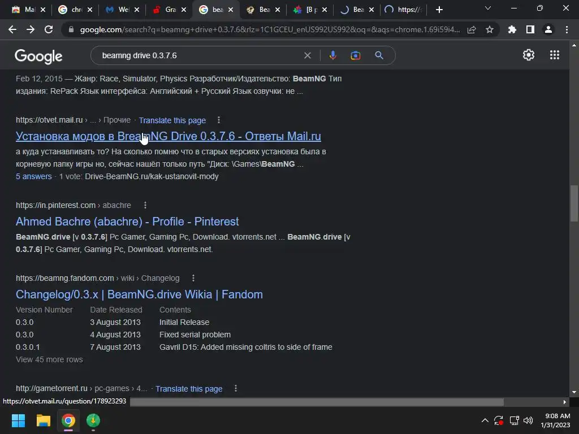Open Chrome's three-dot menu
The height and width of the screenshot is (434, 579).
click(567, 29)
